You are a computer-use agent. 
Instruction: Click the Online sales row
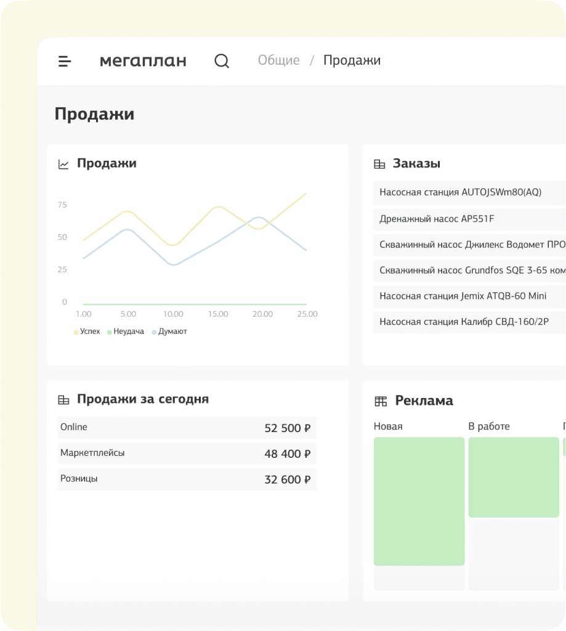tap(187, 428)
